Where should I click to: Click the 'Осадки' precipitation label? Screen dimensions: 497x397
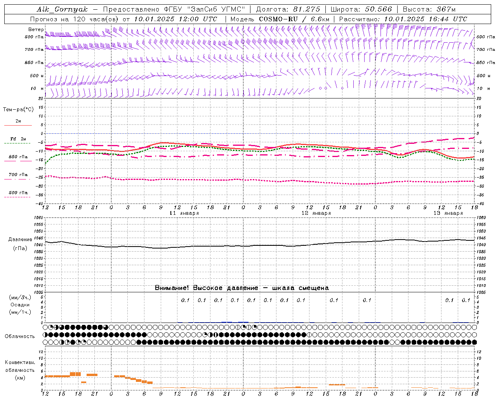[20, 305]
